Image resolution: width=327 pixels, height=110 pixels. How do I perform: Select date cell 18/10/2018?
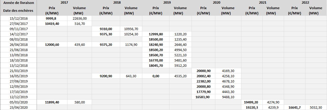18,60
